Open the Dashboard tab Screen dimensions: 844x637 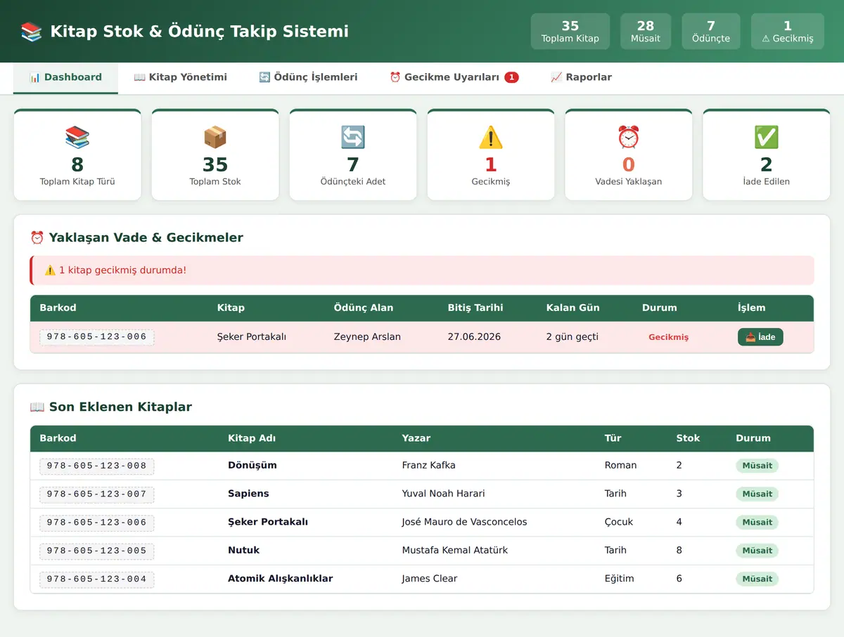[x=65, y=77]
